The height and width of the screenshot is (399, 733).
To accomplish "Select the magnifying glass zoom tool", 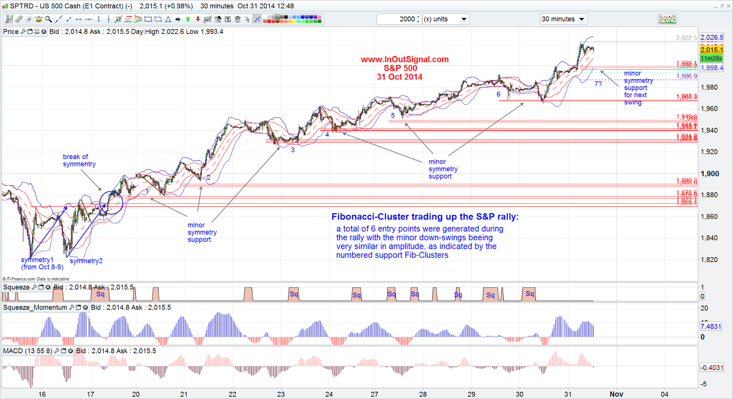I will click(x=49, y=19).
